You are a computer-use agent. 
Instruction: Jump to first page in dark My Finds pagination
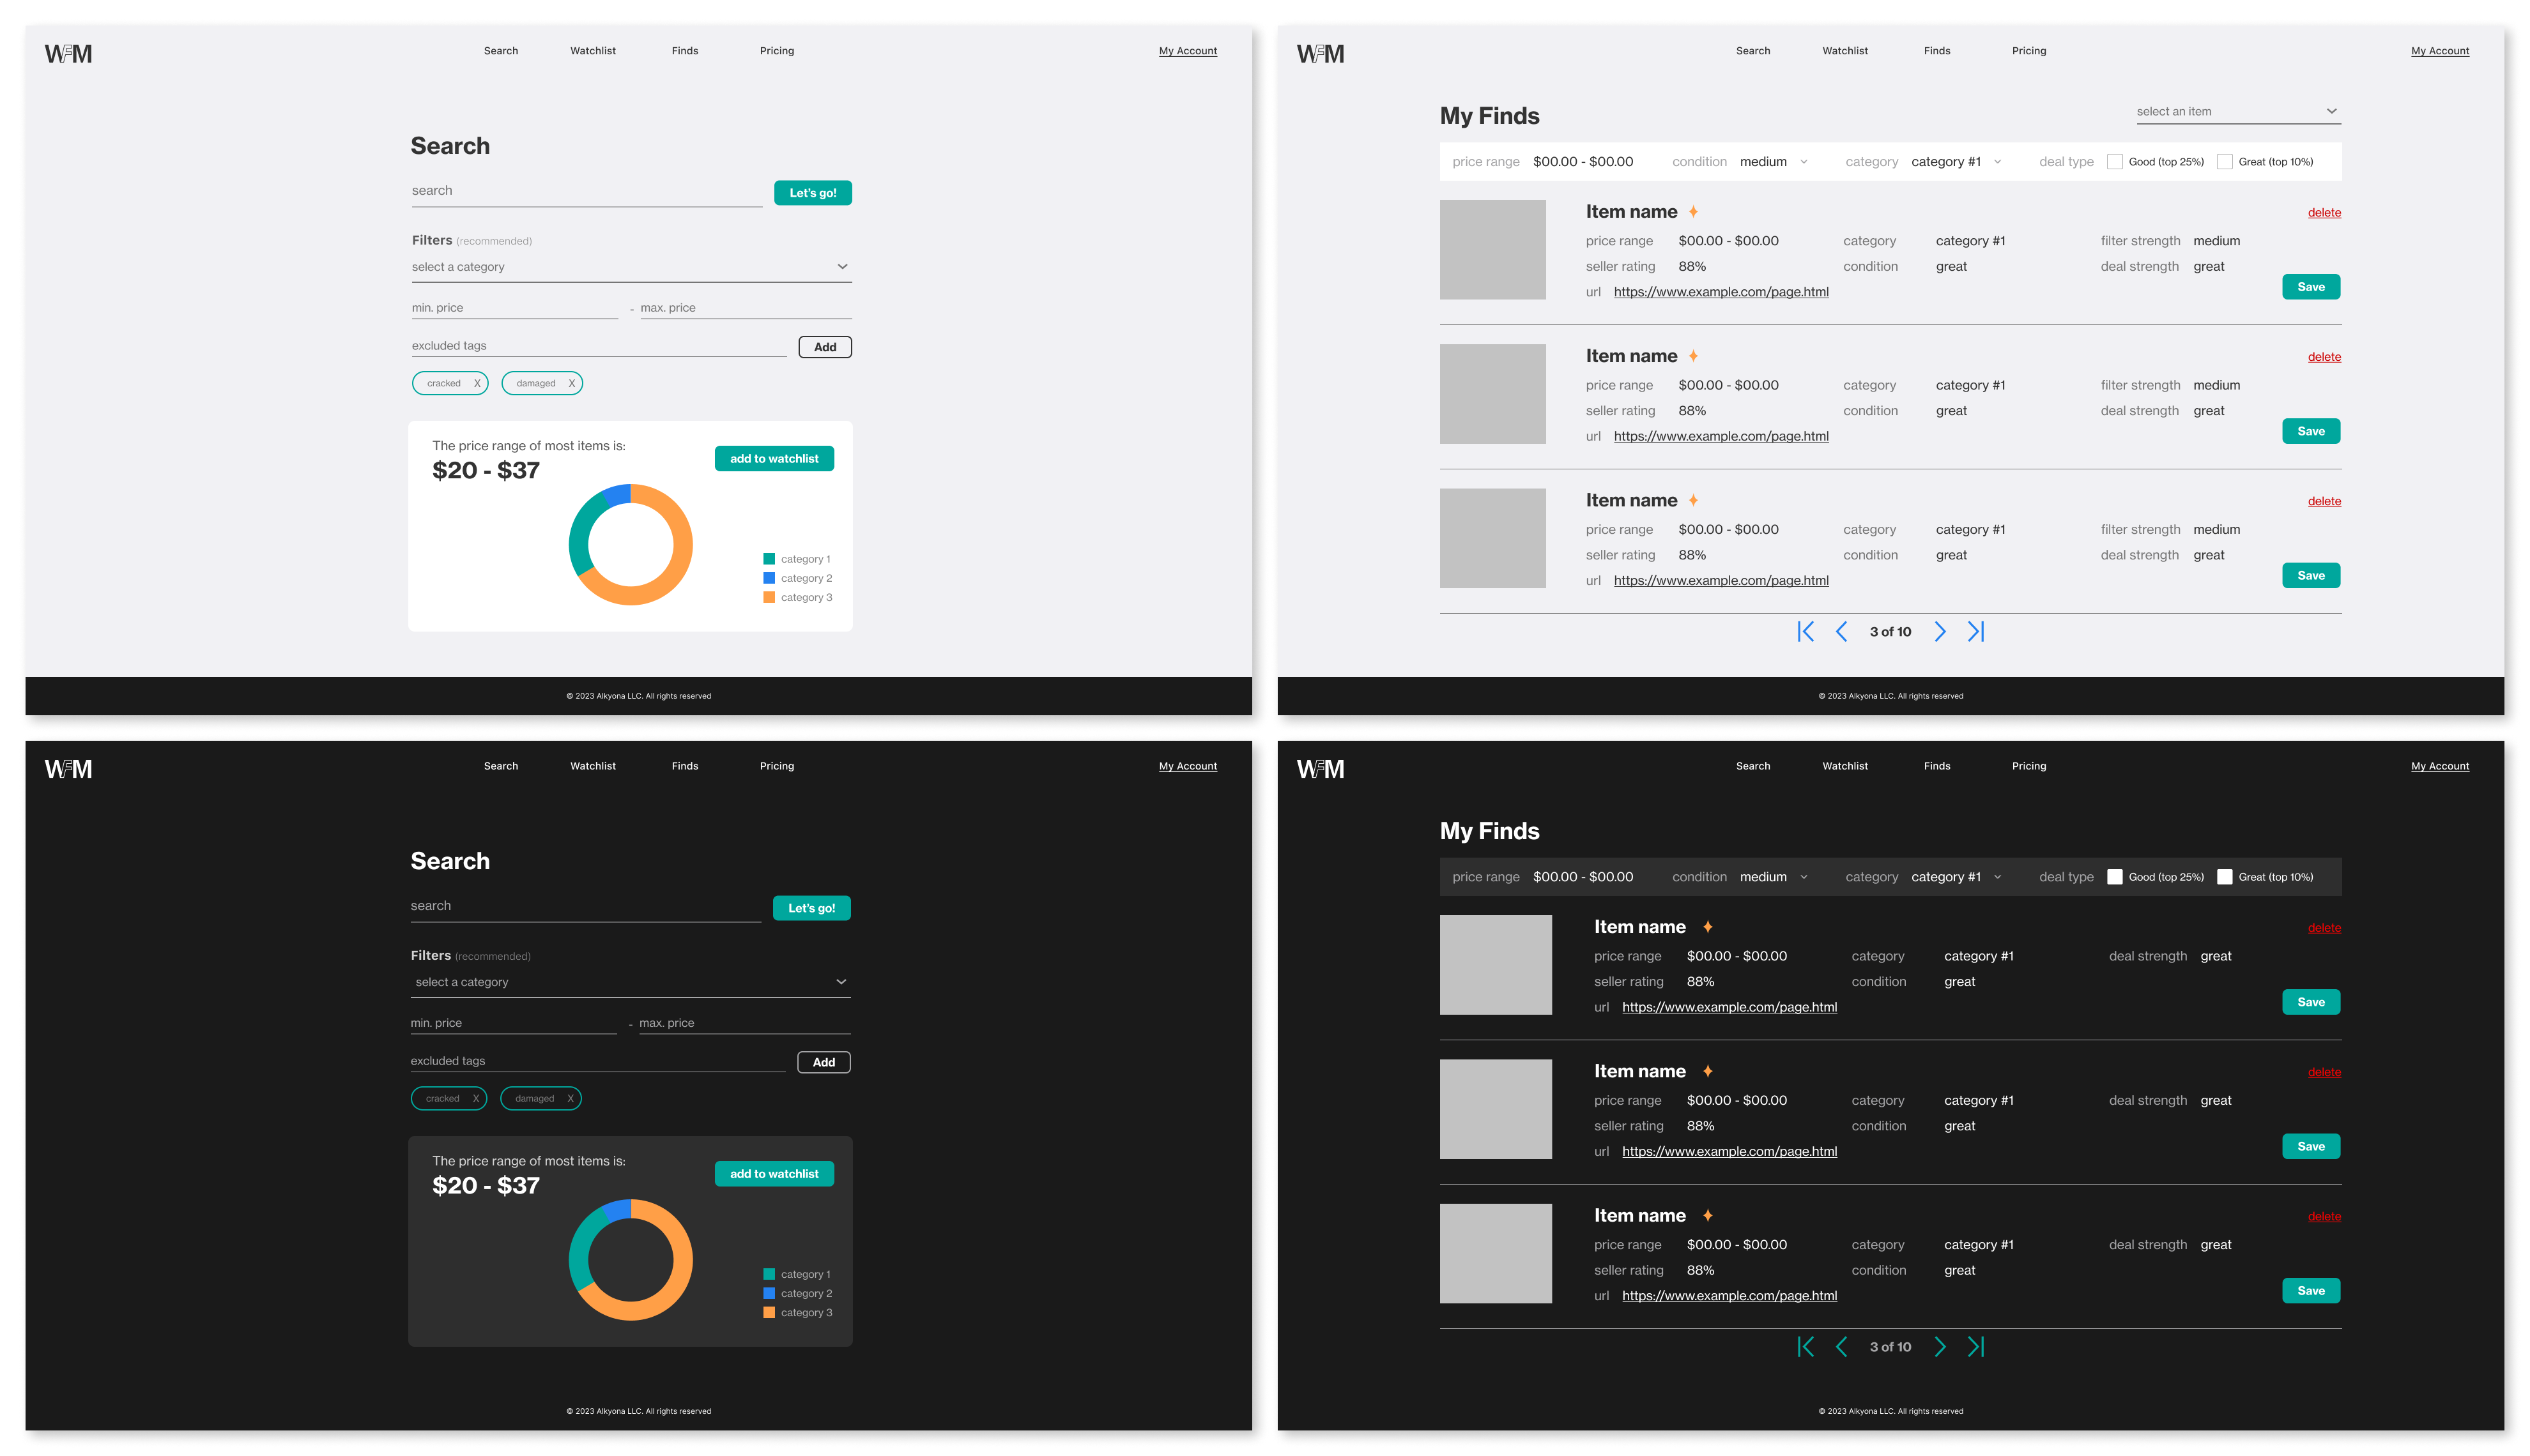coord(1805,1347)
